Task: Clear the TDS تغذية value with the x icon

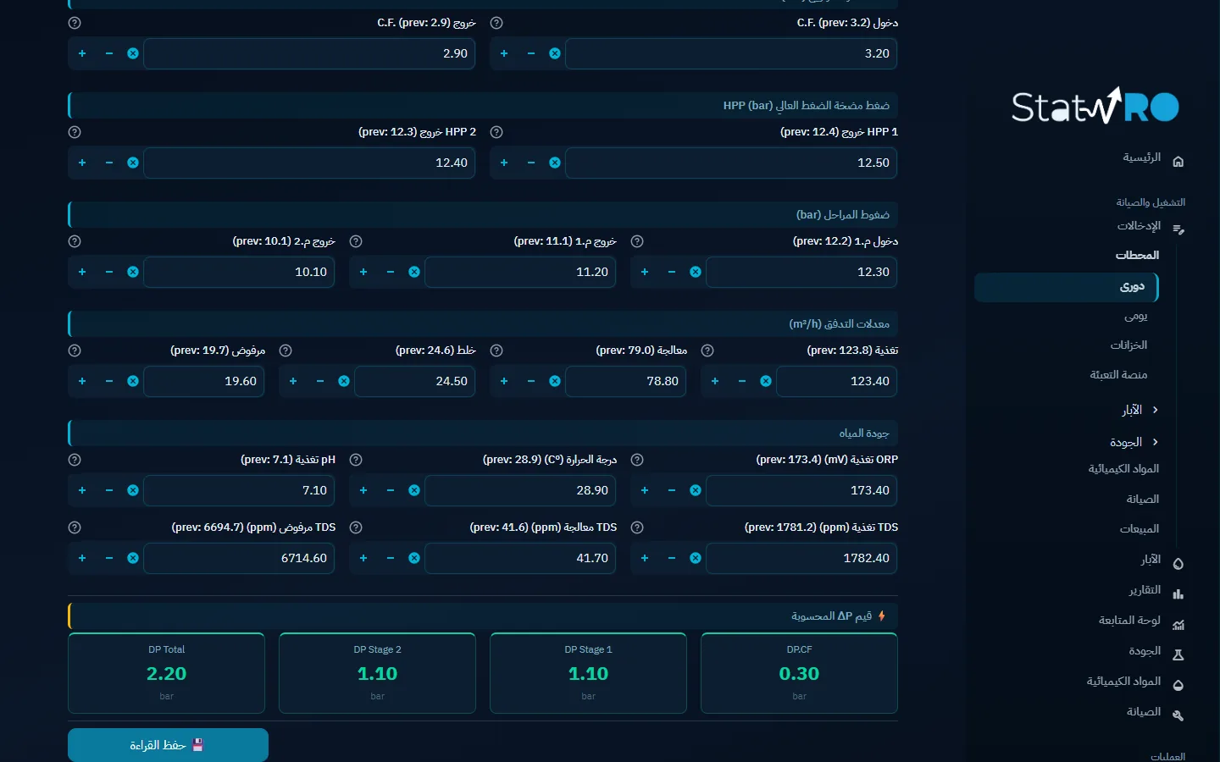Action: pos(696,558)
